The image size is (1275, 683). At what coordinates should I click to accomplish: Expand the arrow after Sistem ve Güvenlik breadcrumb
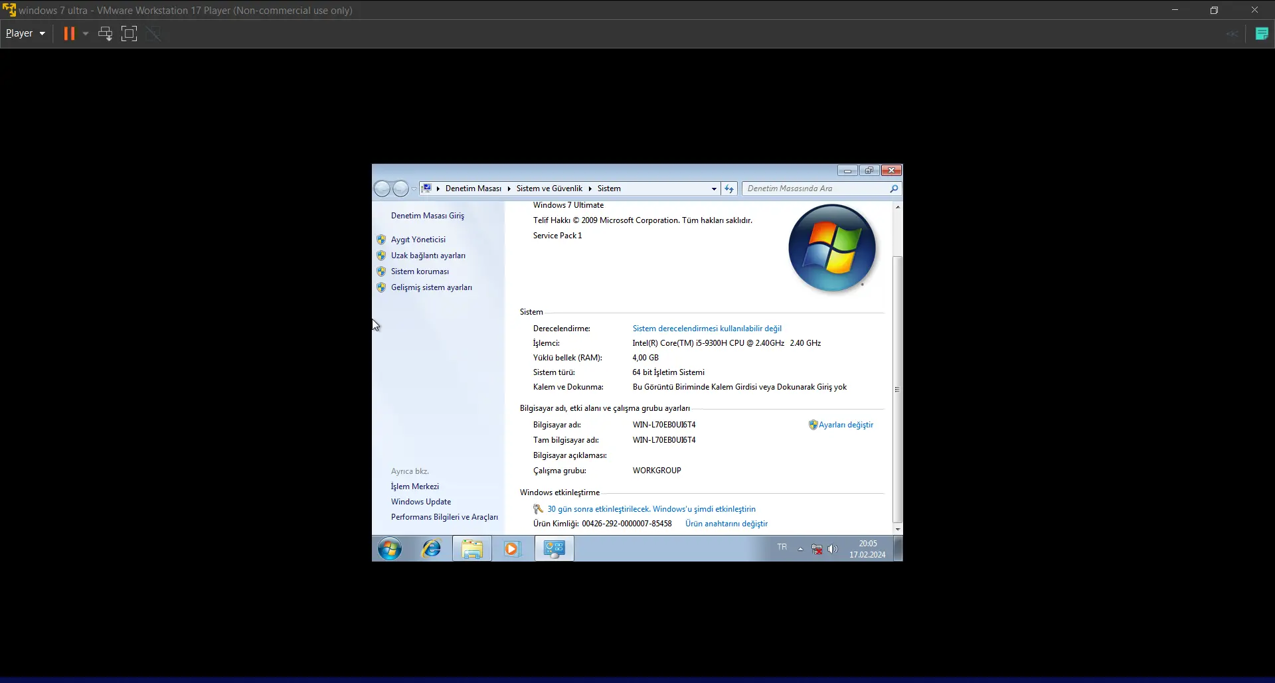(x=590, y=189)
